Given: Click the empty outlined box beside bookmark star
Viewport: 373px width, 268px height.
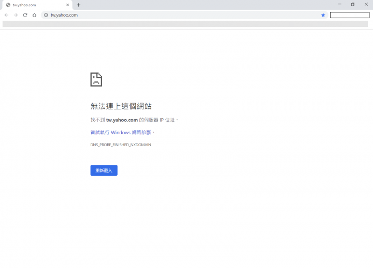Looking at the screenshot, I should (x=350, y=15).
